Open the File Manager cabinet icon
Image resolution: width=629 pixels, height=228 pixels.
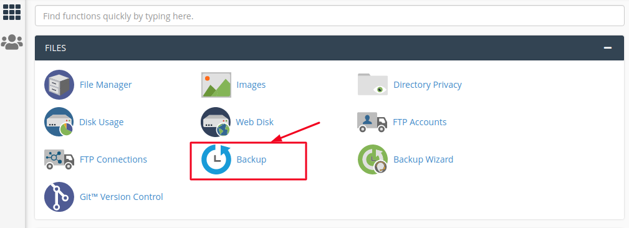point(59,85)
